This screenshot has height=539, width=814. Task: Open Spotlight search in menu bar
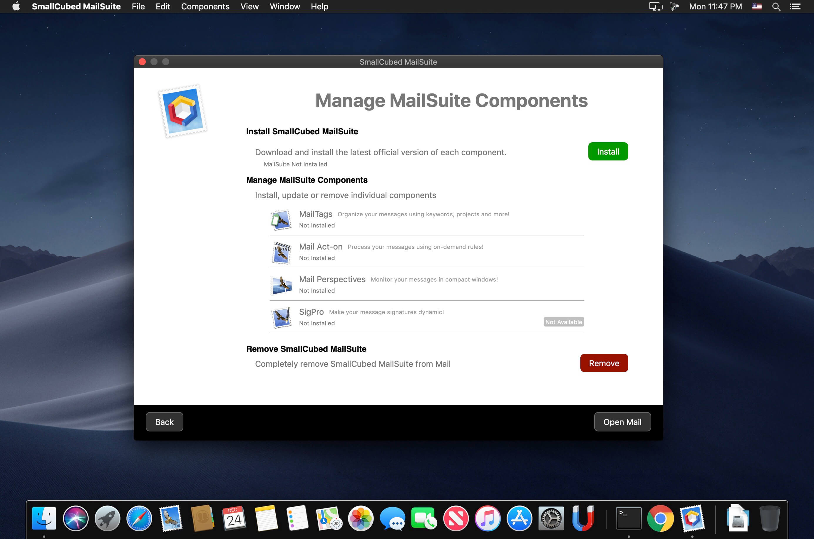coord(776,6)
